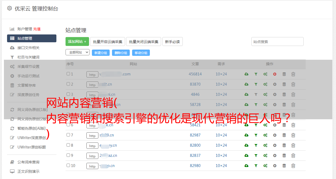
Task: Select 手动运行测试 in the sidebar
Action: click(28, 76)
